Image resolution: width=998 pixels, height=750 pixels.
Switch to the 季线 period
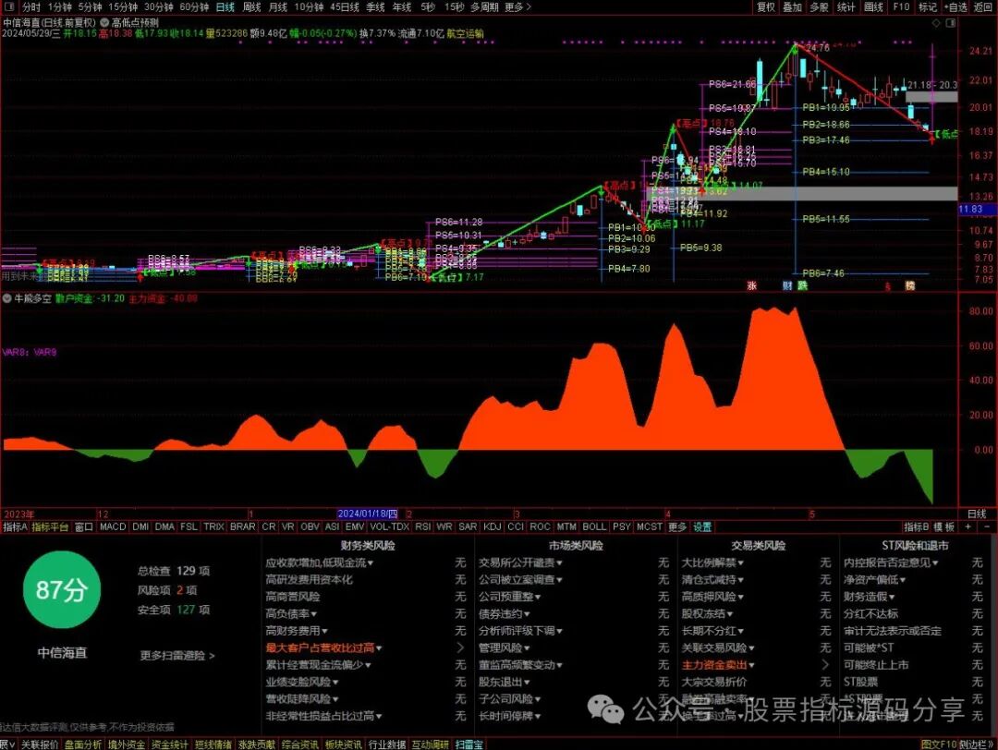(x=375, y=7)
